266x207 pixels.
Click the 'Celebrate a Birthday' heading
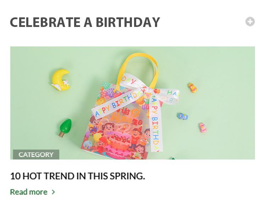pos(85,22)
